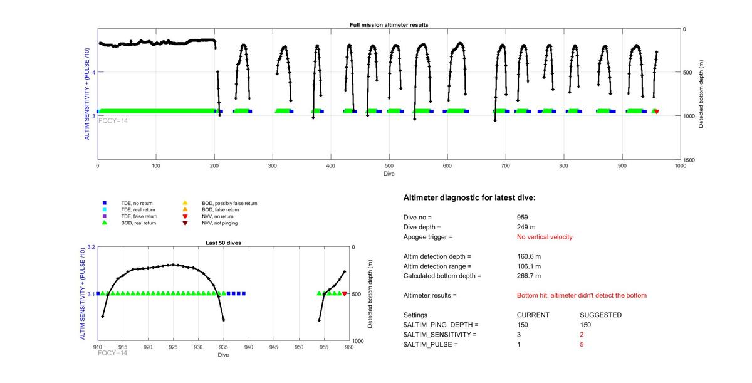Click the 'Altim detection depth =' label
752x383 pixels.
click(x=437, y=256)
